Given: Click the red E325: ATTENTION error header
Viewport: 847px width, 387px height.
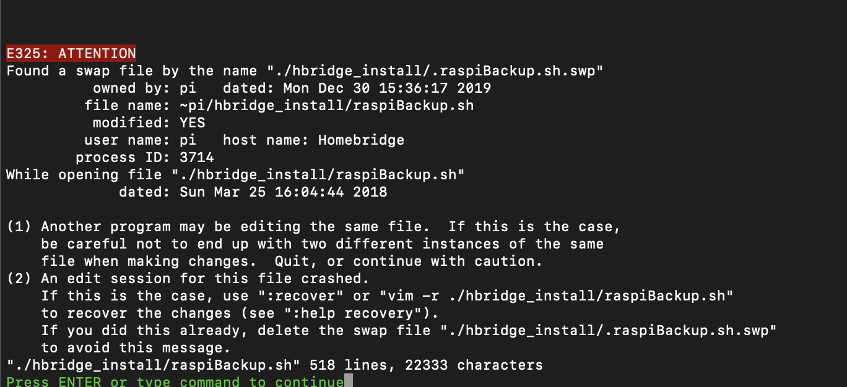Looking at the screenshot, I should (71, 54).
